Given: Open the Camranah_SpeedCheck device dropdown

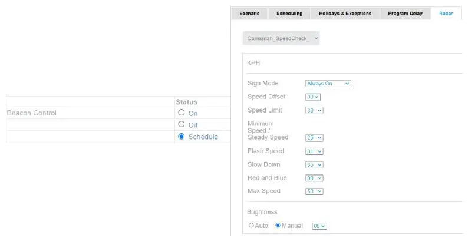Looking at the screenshot, I should pyautogui.click(x=281, y=38).
